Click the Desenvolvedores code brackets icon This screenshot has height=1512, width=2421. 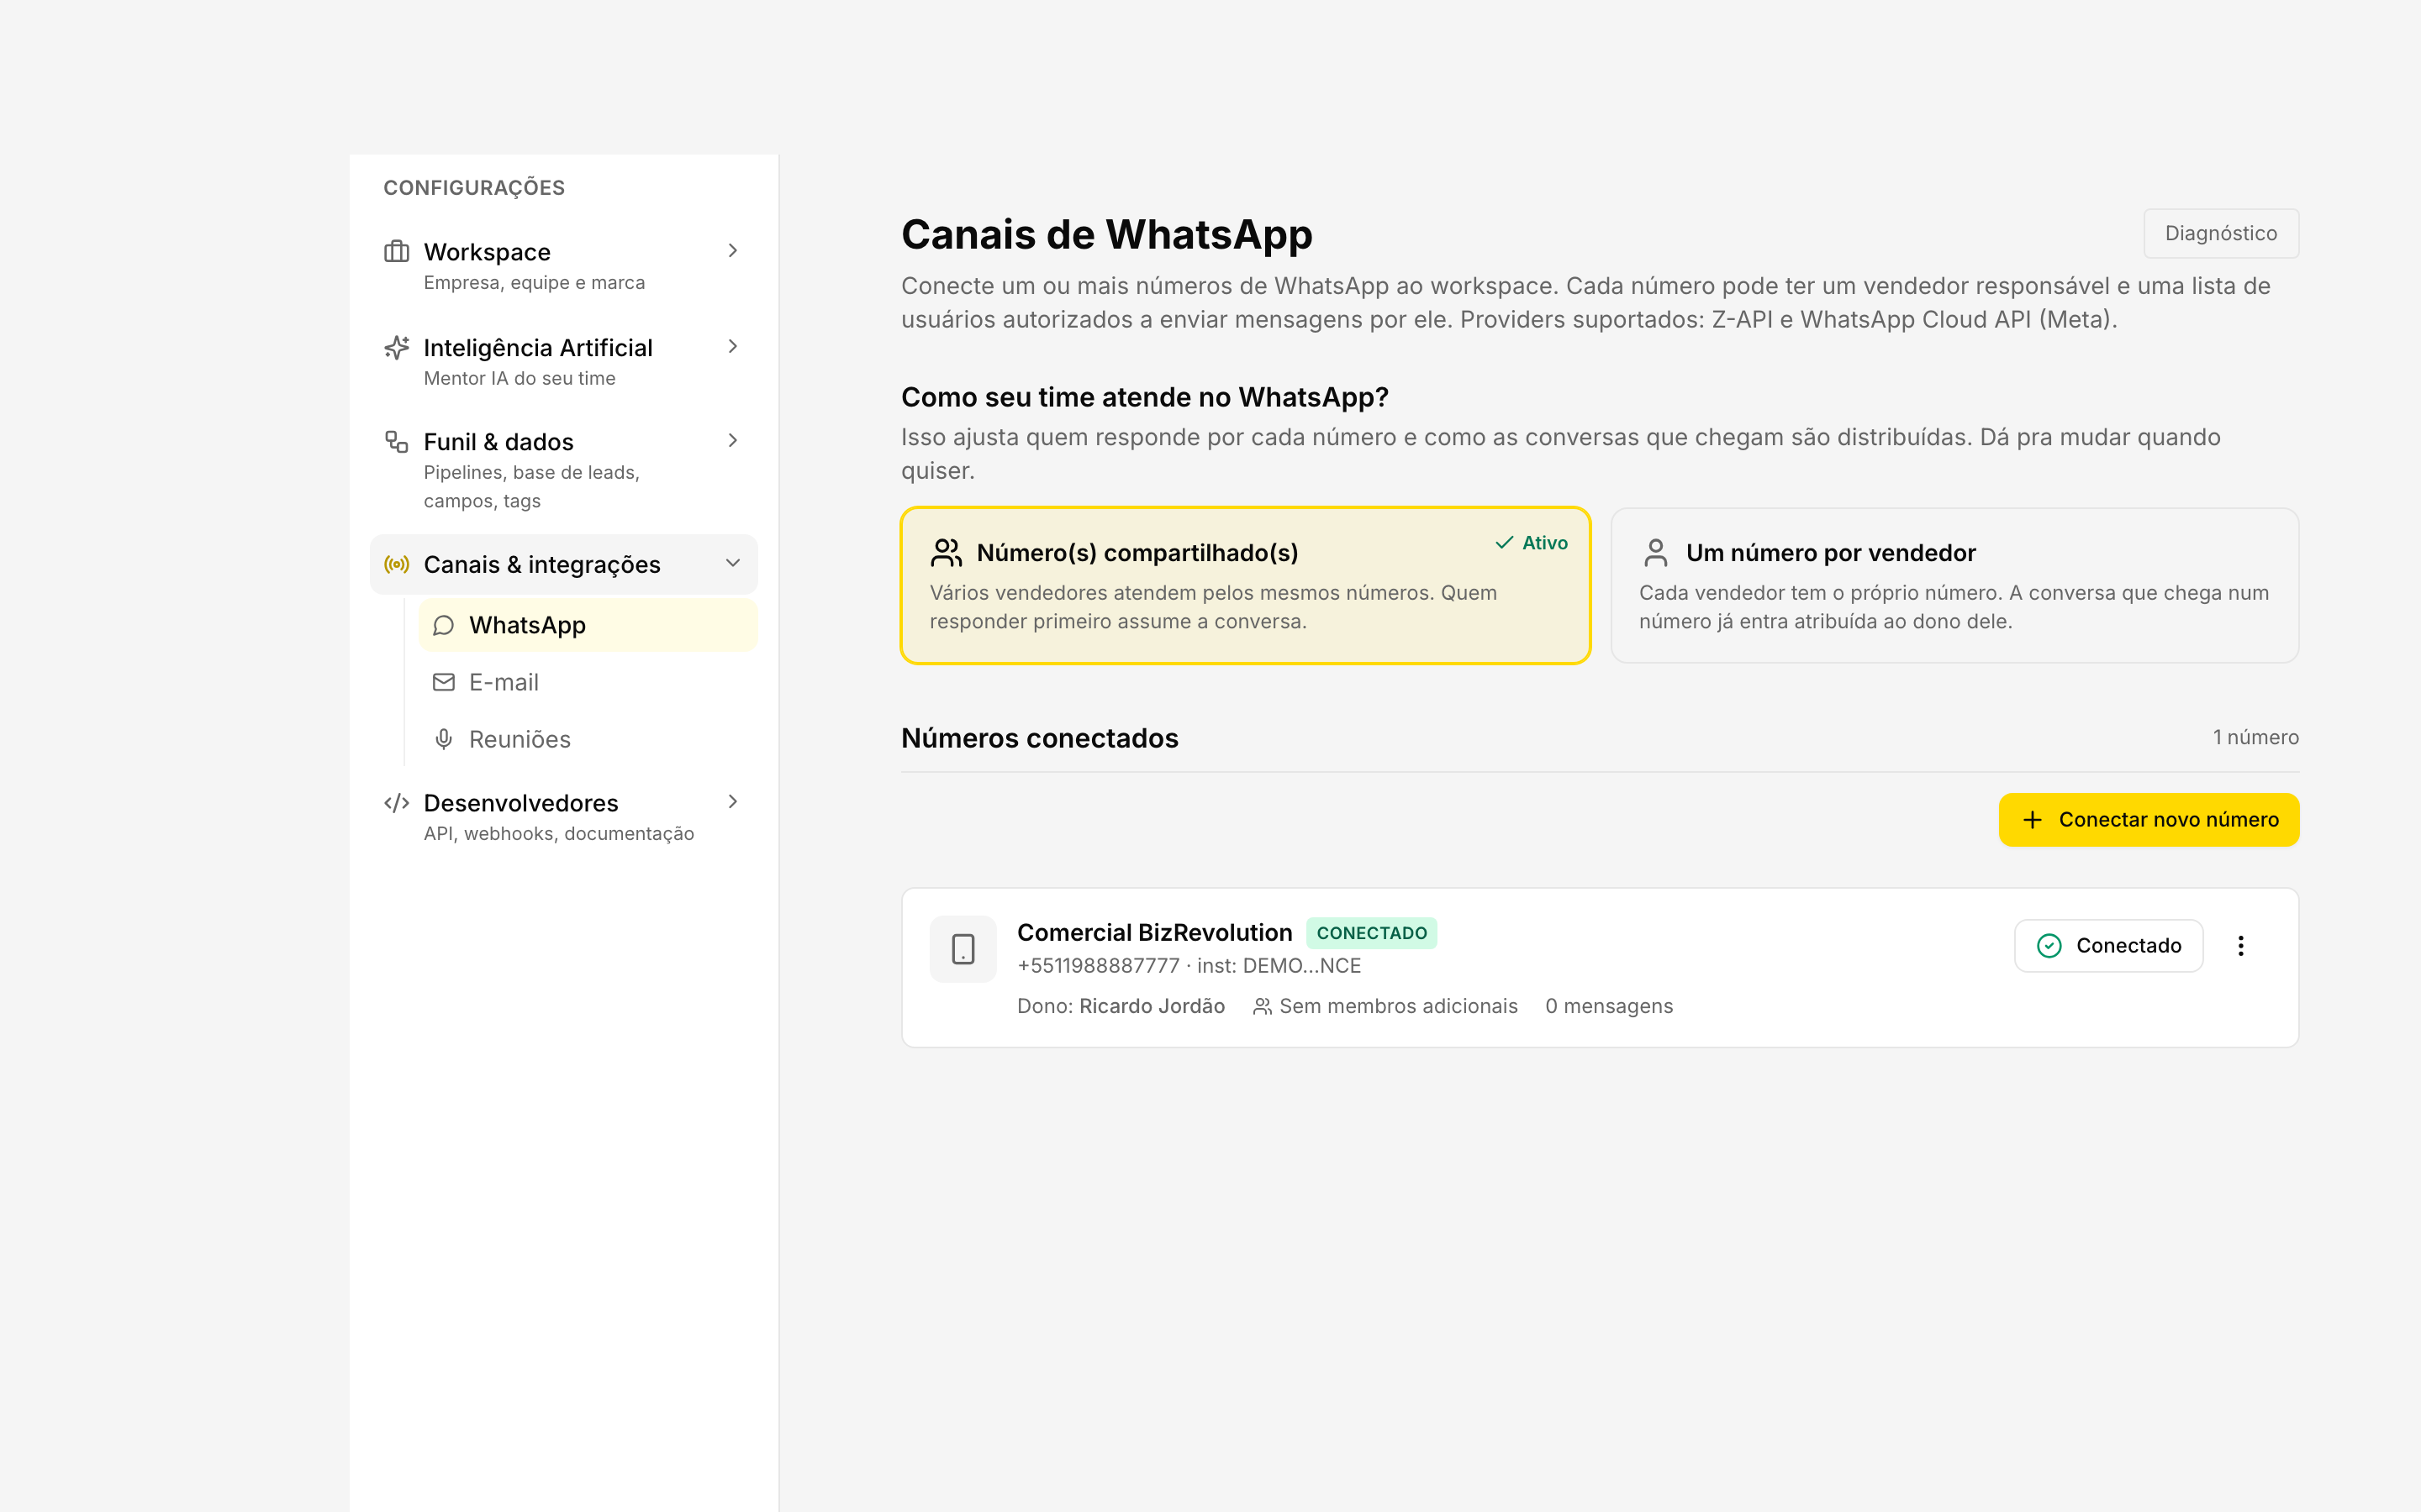pyautogui.click(x=397, y=802)
